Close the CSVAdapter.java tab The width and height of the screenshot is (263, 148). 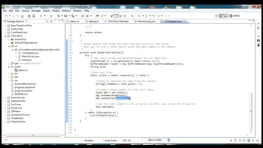pyautogui.click(x=184, y=21)
